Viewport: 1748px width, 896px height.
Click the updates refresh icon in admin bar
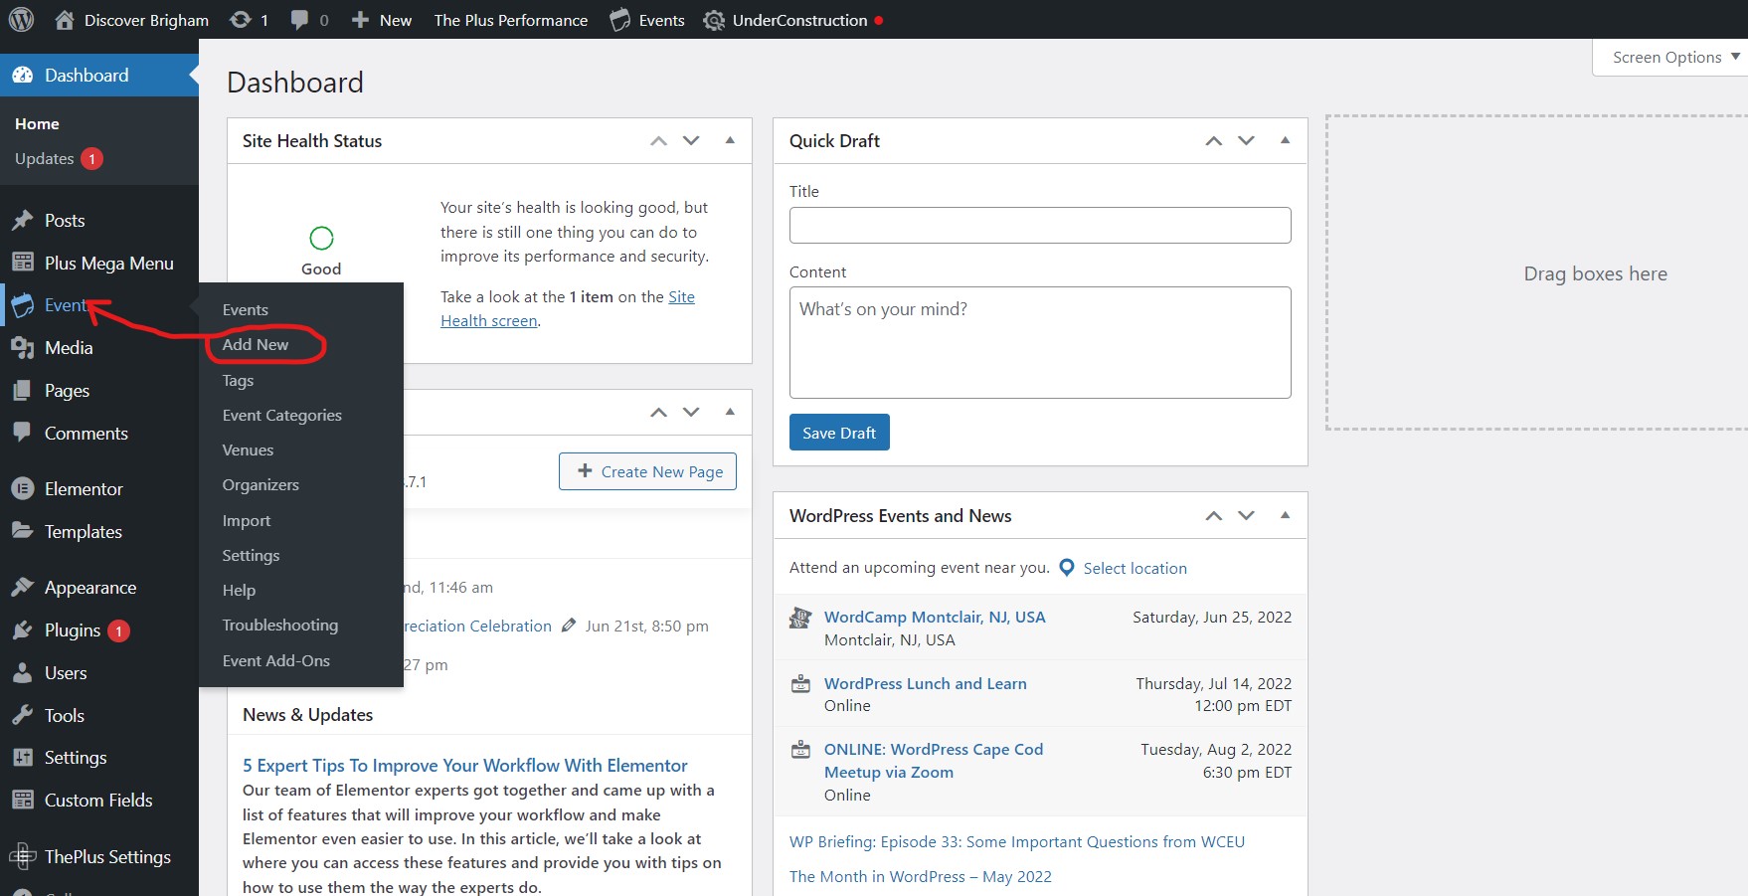240,20
